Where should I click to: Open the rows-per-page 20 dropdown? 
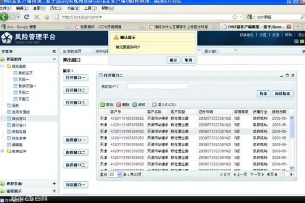click(119, 175)
